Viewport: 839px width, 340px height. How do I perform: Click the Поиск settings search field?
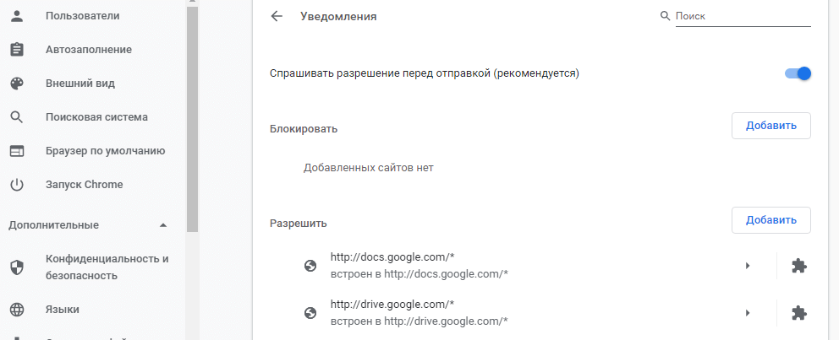pos(743,17)
